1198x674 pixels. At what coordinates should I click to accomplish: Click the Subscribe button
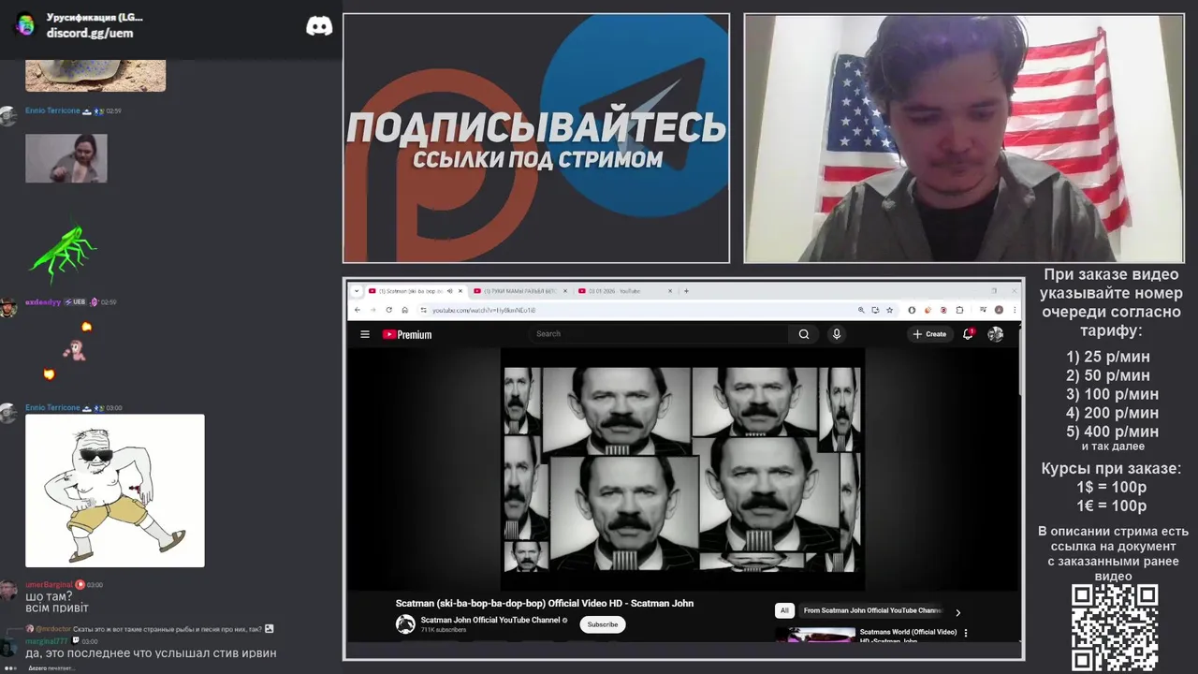(x=603, y=624)
